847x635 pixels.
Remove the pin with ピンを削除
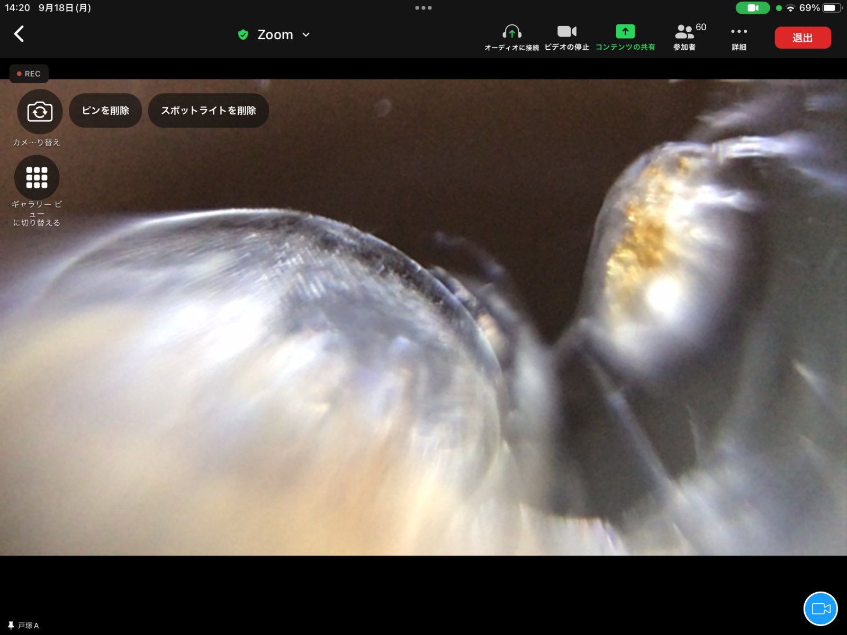[105, 111]
